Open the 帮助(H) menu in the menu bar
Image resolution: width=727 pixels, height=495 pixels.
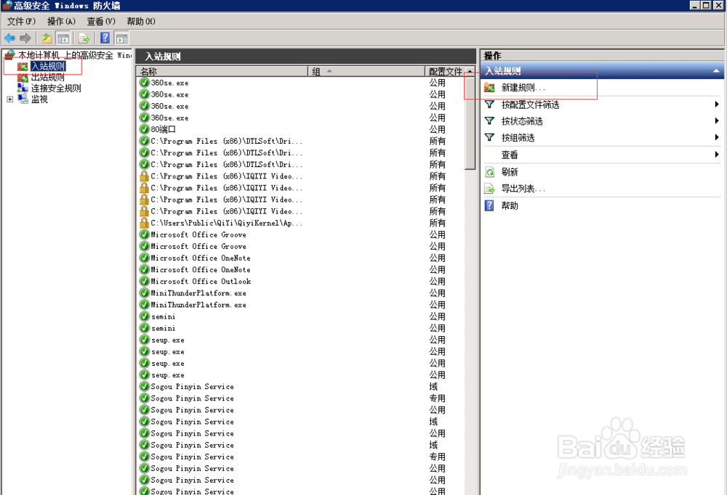tap(141, 21)
